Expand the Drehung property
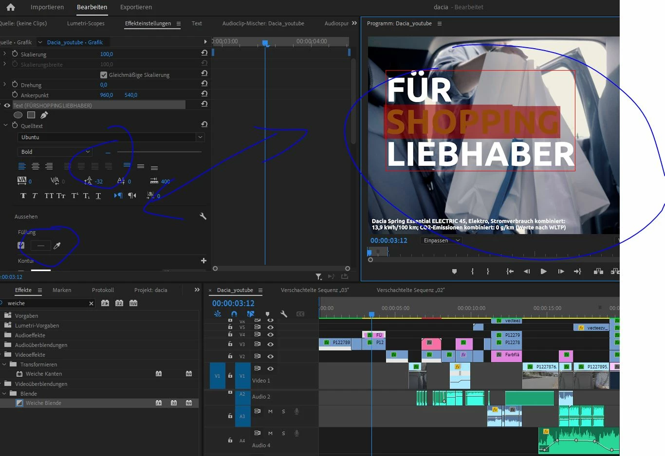Screen dimensions: 665x456 pyautogui.click(x=5, y=84)
